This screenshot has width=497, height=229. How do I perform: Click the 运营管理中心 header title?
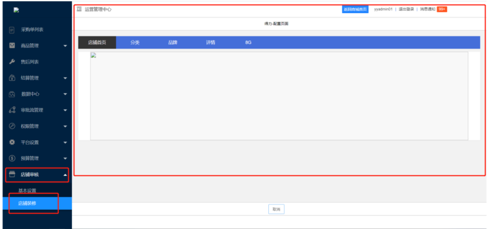click(x=98, y=10)
